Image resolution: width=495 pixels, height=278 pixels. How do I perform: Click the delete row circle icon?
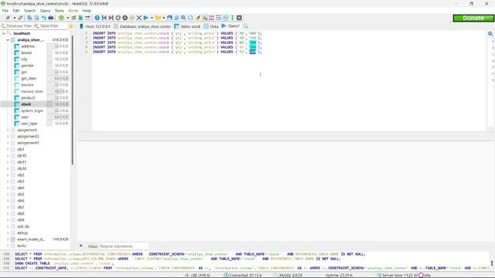click(125, 18)
